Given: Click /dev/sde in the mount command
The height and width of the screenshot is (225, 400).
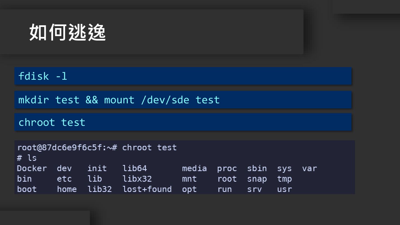Looking at the screenshot, I should (165, 100).
